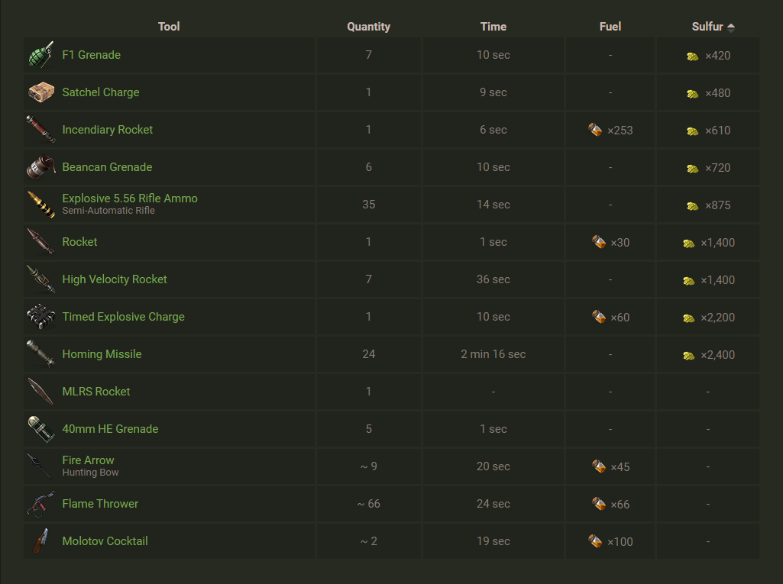This screenshot has height=584, width=783.
Task: Open the Fire Arrow link
Action: point(88,460)
